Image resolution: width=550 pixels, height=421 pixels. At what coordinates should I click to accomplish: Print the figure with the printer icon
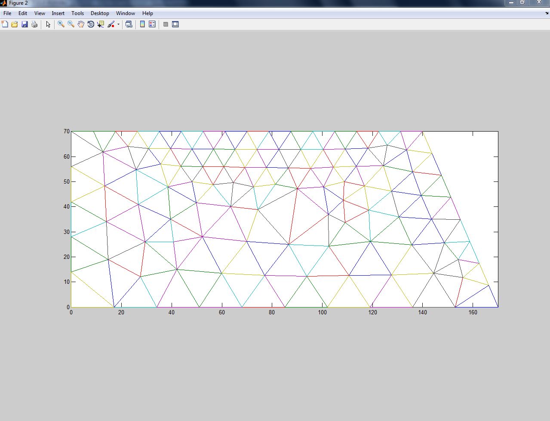[x=34, y=25]
